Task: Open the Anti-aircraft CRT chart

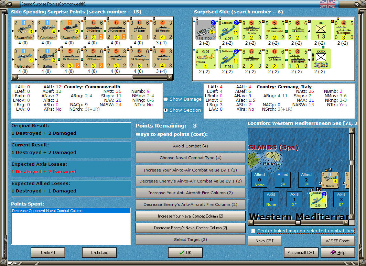Action: click(x=301, y=253)
